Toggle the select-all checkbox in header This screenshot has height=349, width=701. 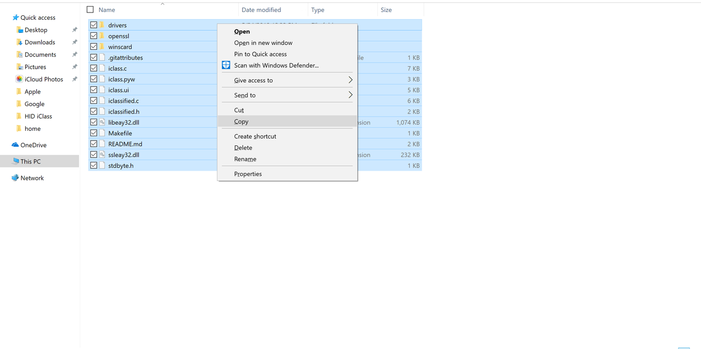90,10
